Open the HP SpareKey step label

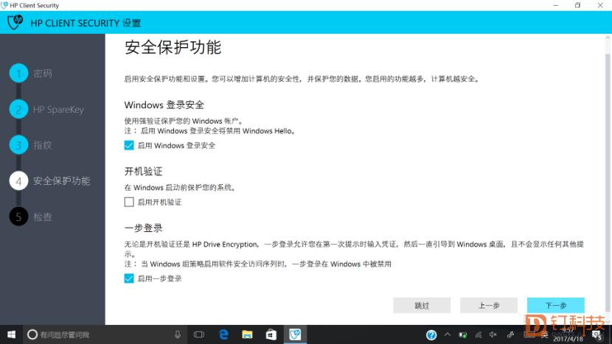pos(58,110)
